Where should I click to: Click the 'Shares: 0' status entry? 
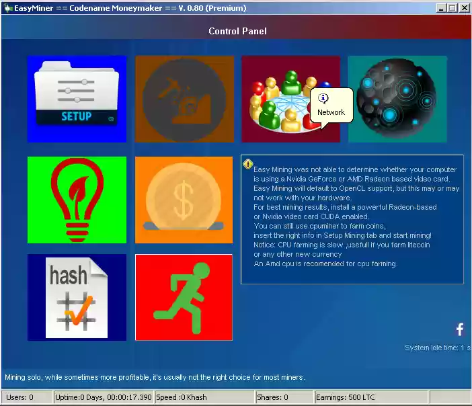284,397
